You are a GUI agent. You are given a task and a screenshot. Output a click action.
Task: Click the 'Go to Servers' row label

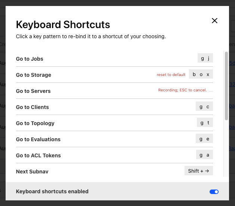click(33, 91)
